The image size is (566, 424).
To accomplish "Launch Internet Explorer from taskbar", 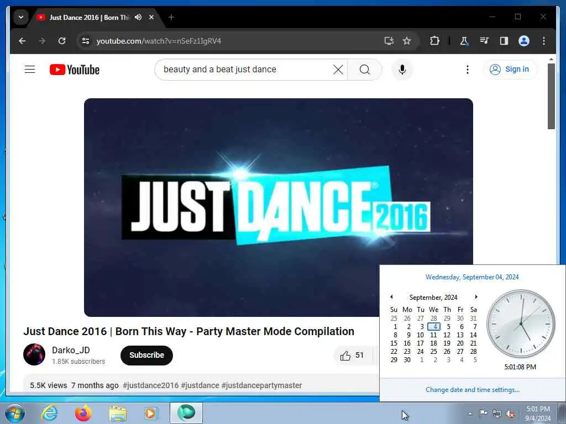I will click(x=49, y=413).
